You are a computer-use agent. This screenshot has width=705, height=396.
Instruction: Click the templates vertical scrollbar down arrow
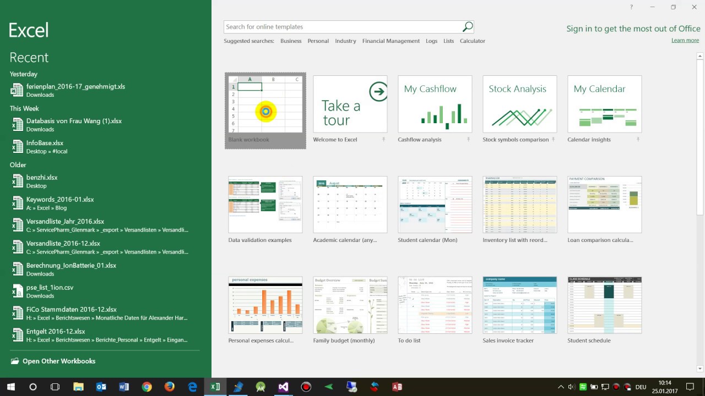pyautogui.click(x=701, y=369)
